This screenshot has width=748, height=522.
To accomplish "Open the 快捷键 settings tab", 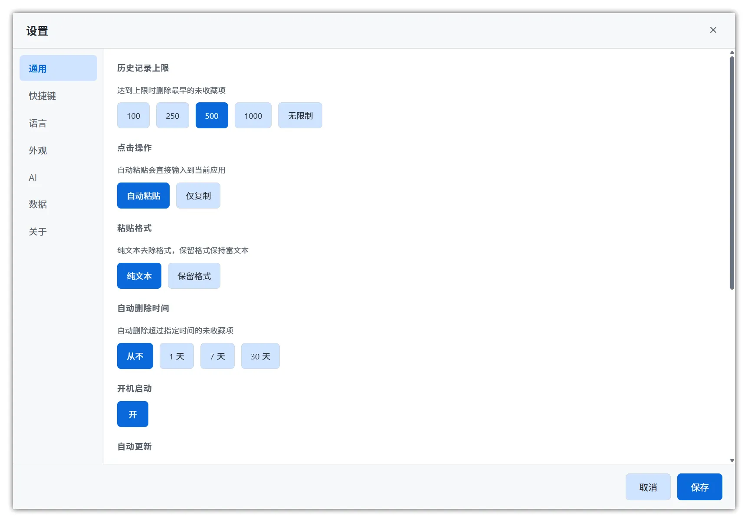I will [43, 96].
